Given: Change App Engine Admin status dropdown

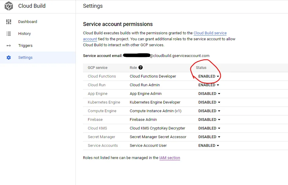Looking at the screenshot, I should [x=209, y=94].
